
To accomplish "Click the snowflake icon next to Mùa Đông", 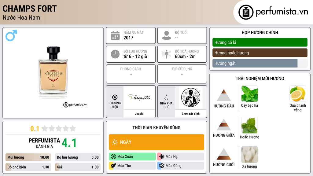I will (x=162, y=166).
